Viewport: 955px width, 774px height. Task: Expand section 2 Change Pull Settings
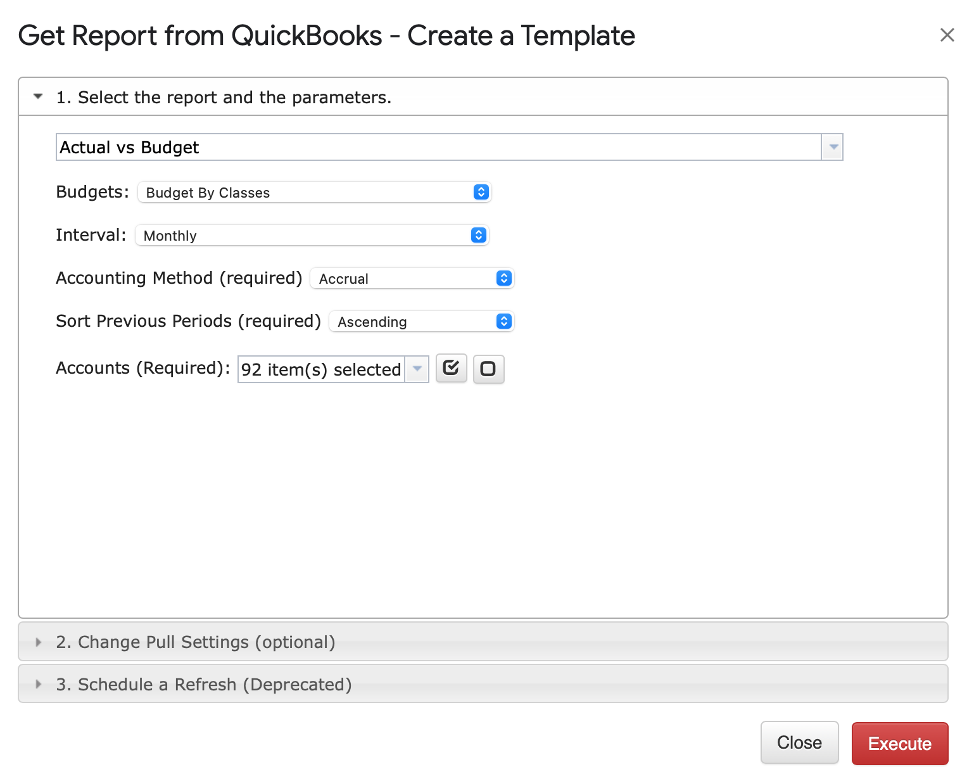point(483,642)
